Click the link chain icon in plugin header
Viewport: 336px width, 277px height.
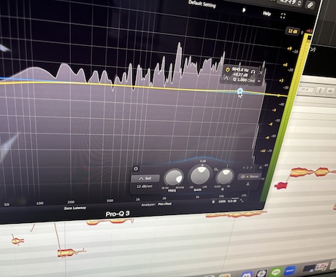310,5
